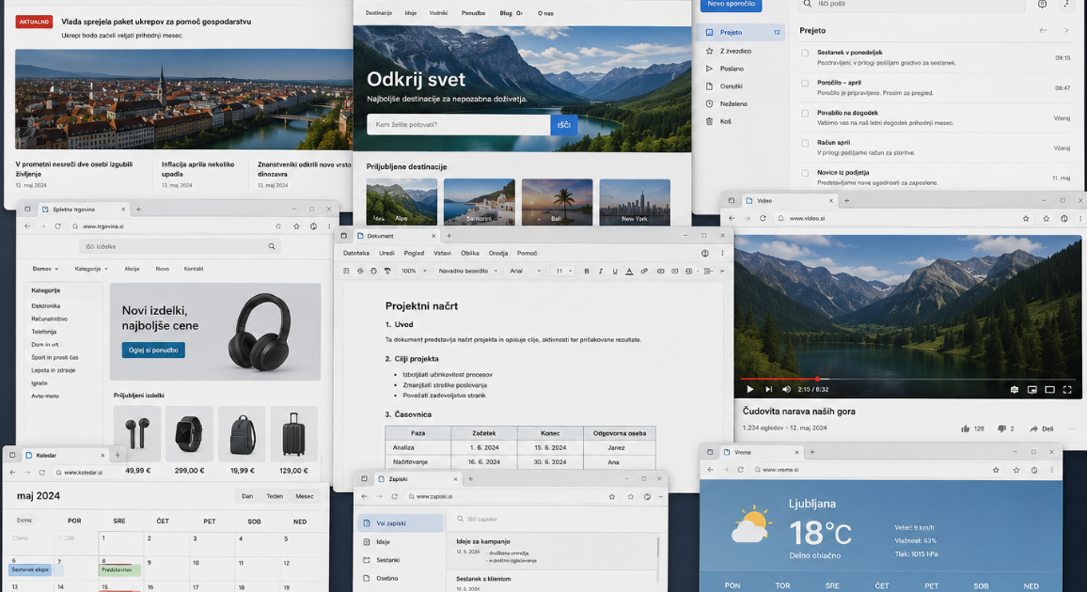Seek on the video progress bar
This screenshot has width=1087, height=592.
click(x=907, y=379)
